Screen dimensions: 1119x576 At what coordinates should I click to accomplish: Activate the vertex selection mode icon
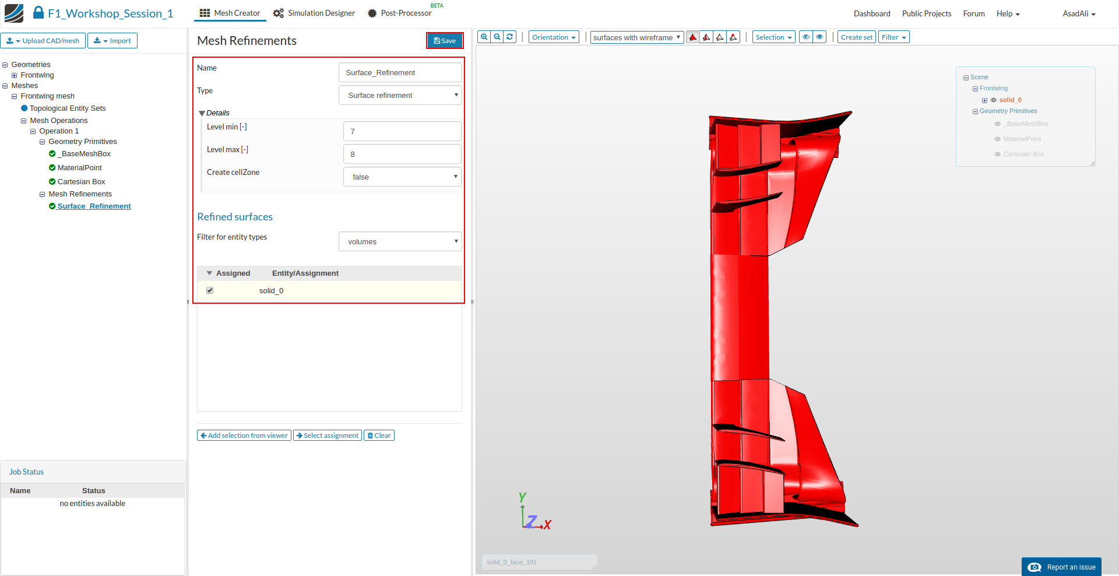pyautogui.click(x=733, y=37)
